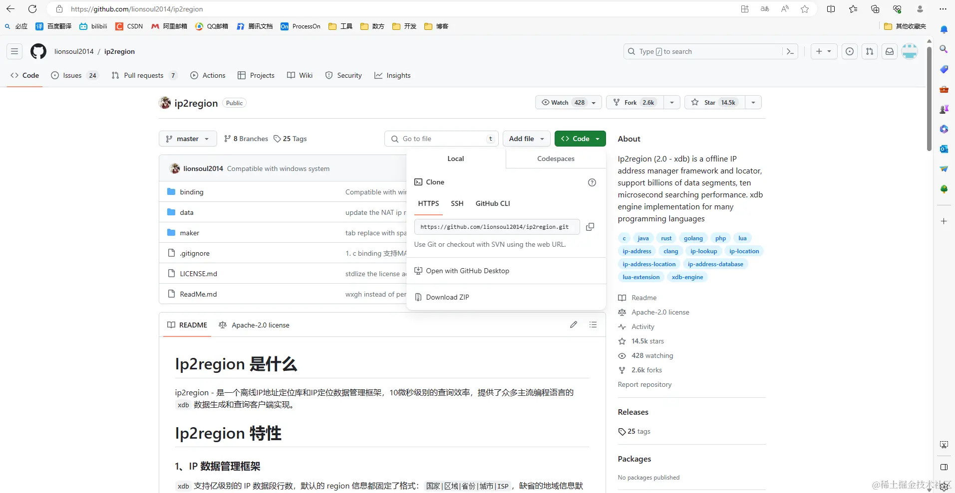Open the read aloud icon in address bar
The height and width of the screenshot is (493, 955).
click(785, 9)
